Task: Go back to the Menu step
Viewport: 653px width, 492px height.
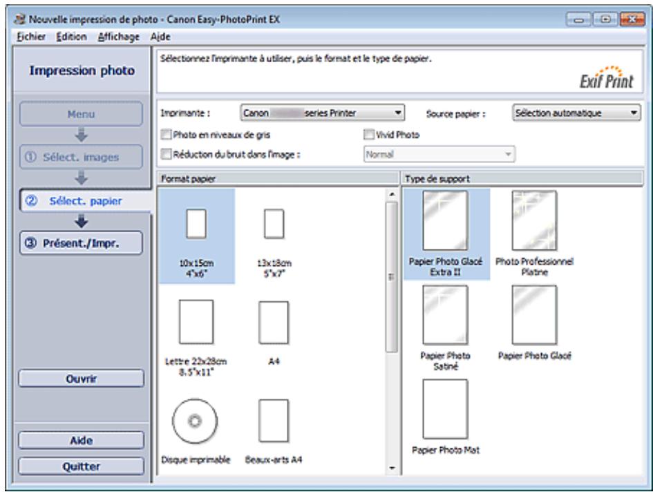Action: tap(82, 114)
